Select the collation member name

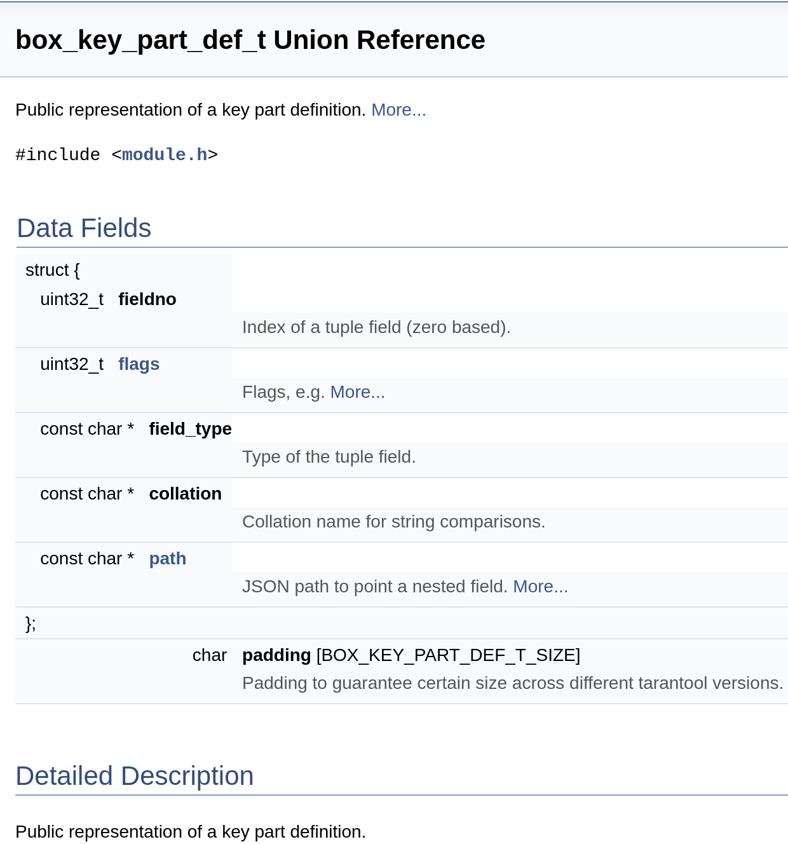point(185,494)
